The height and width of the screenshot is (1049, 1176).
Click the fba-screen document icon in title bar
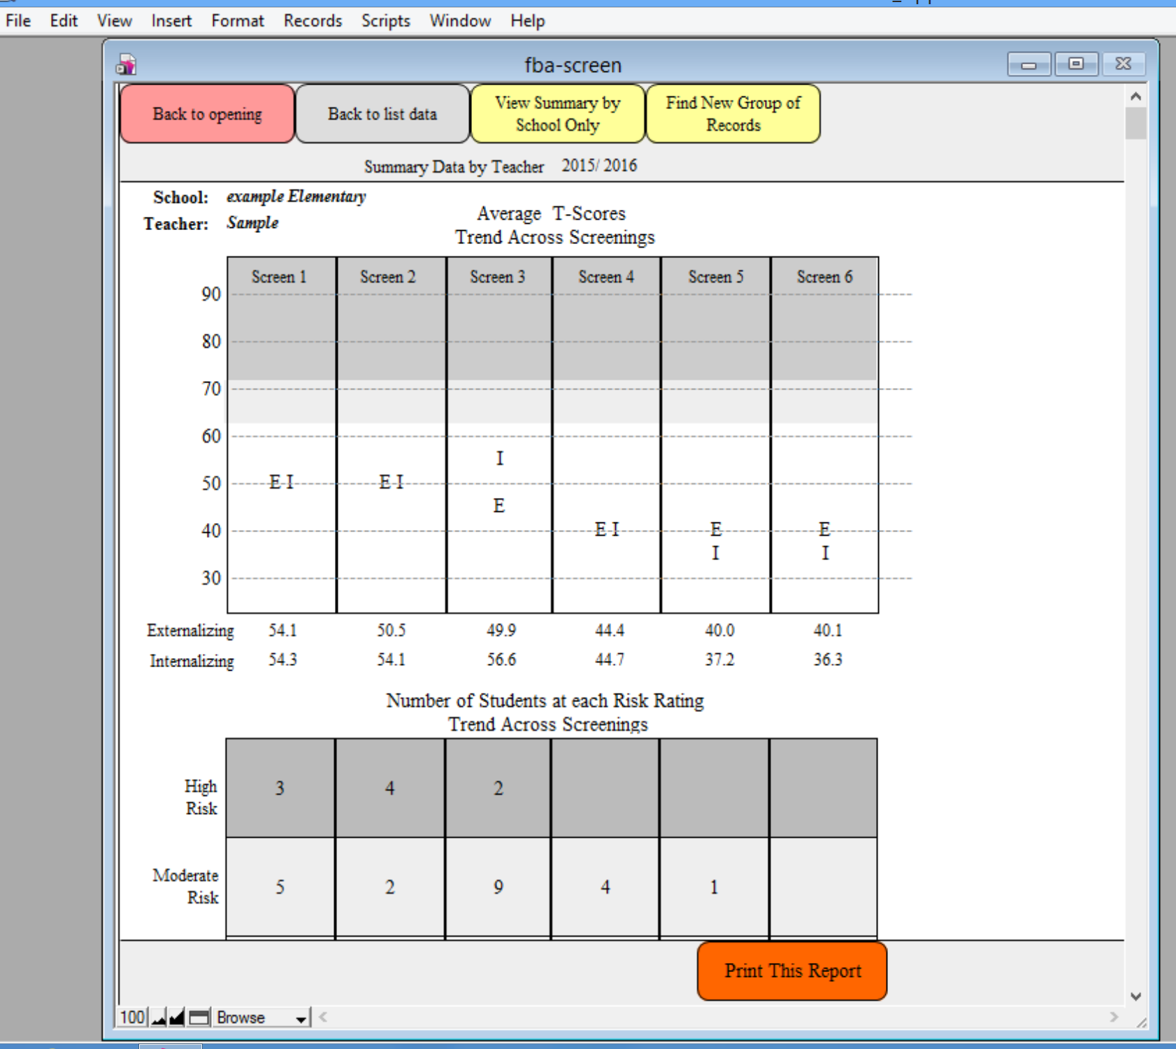pos(126,64)
